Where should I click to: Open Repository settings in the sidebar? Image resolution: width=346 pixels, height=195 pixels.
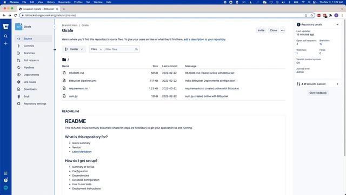click(34, 103)
